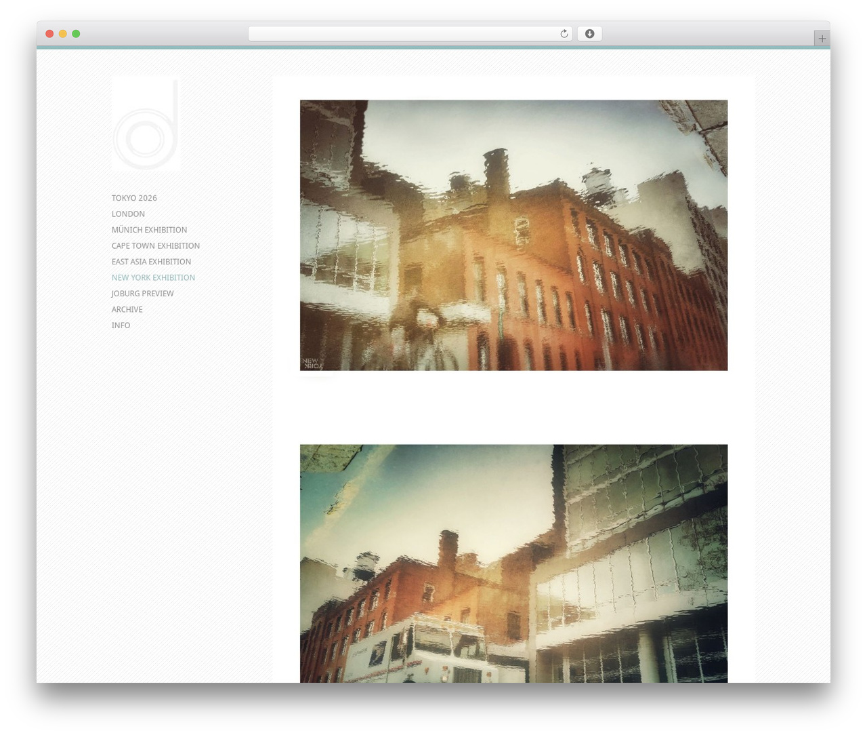
Task: Open MÜNICH EXHIBITION menu item
Action: tap(149, 230)
